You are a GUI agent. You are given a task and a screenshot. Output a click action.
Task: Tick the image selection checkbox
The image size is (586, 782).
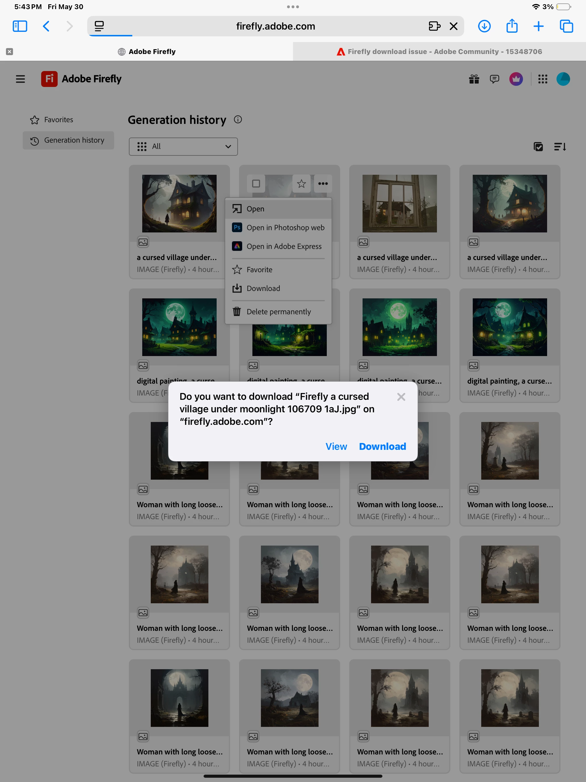(256, 184)
